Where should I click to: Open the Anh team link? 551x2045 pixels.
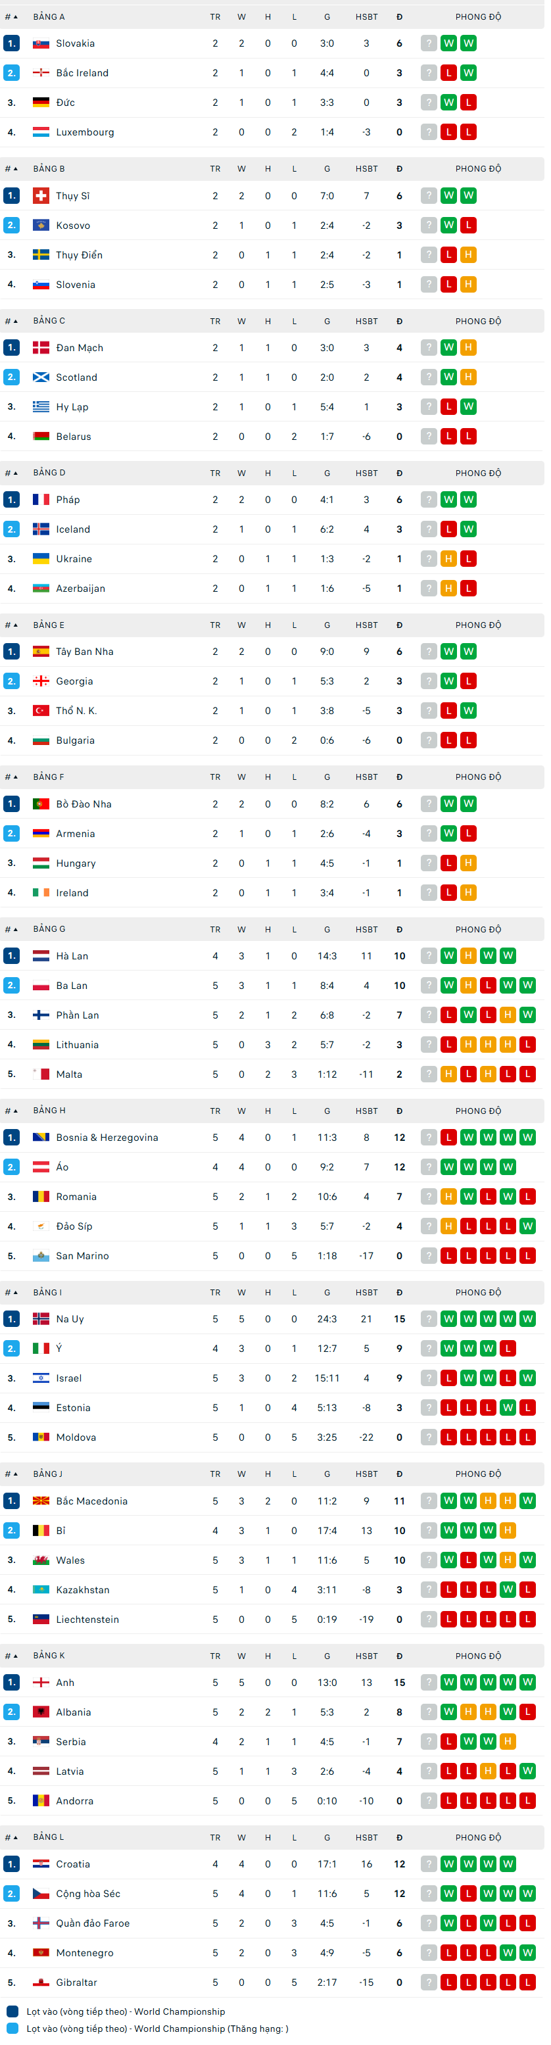[65, 1682]
